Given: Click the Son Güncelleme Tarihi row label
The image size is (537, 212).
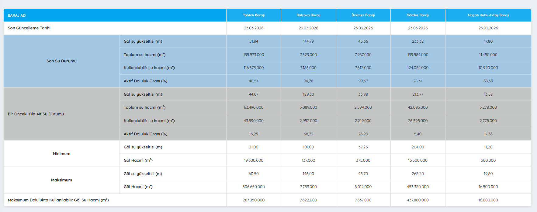Looking at the screenshot, I should [x=29, y=28].
